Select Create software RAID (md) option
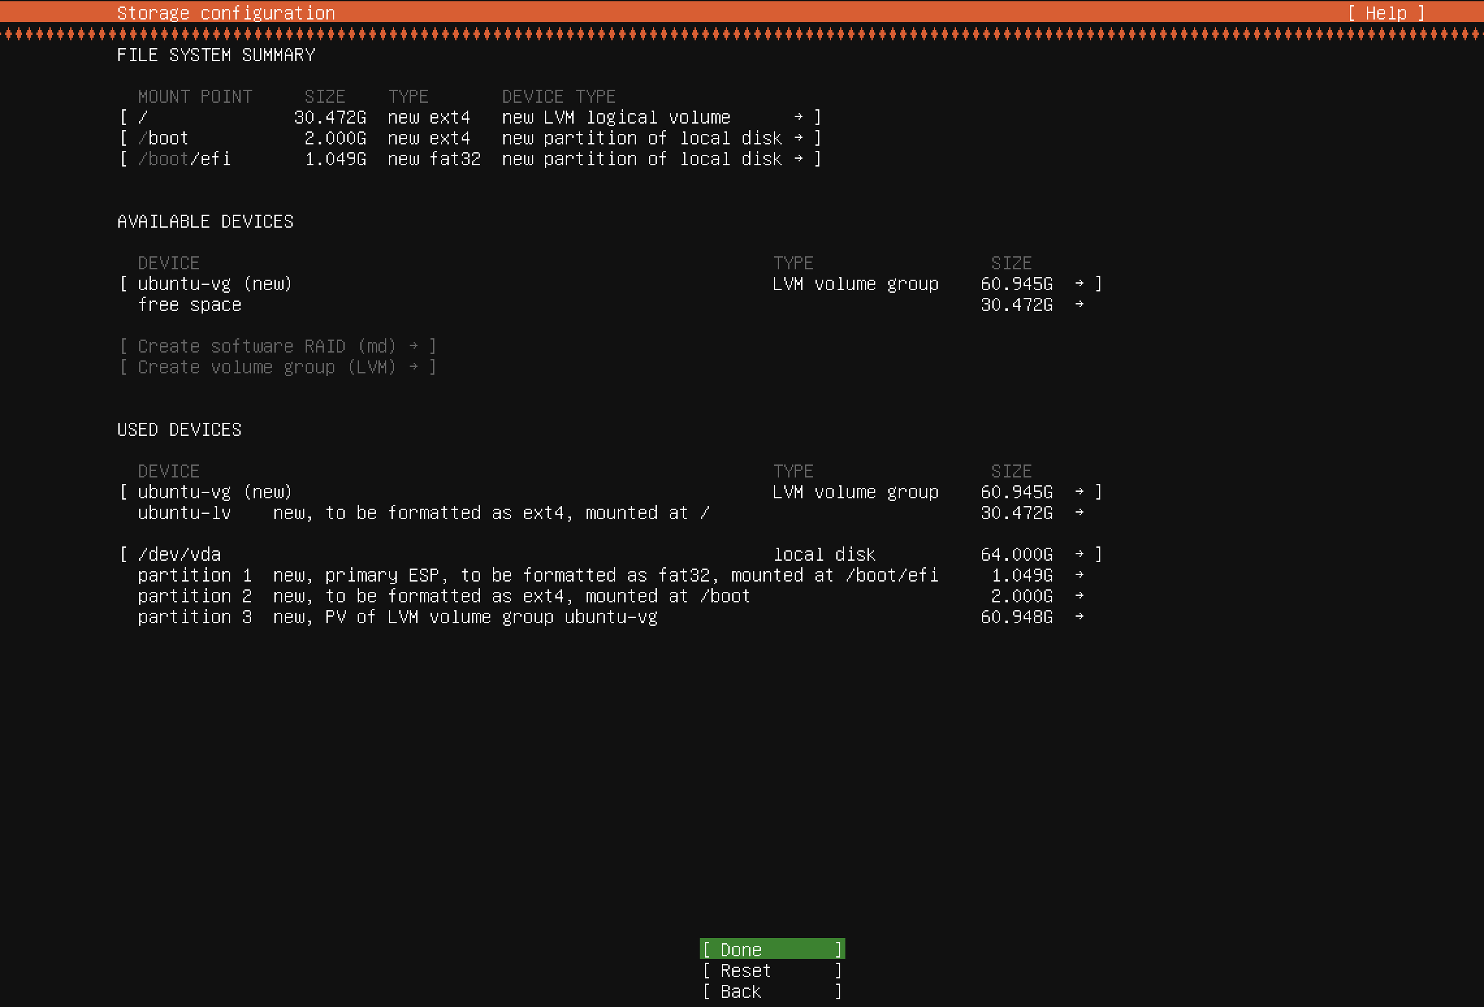Viewport: 1484px width, 1007px height. click(277, 346)
